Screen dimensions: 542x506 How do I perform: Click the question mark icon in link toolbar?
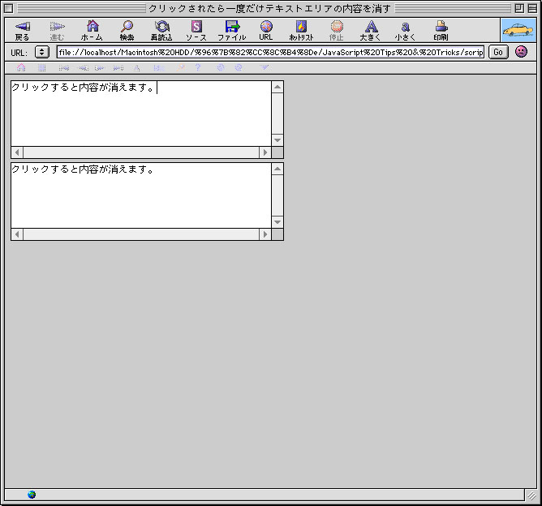click(198, 67)
